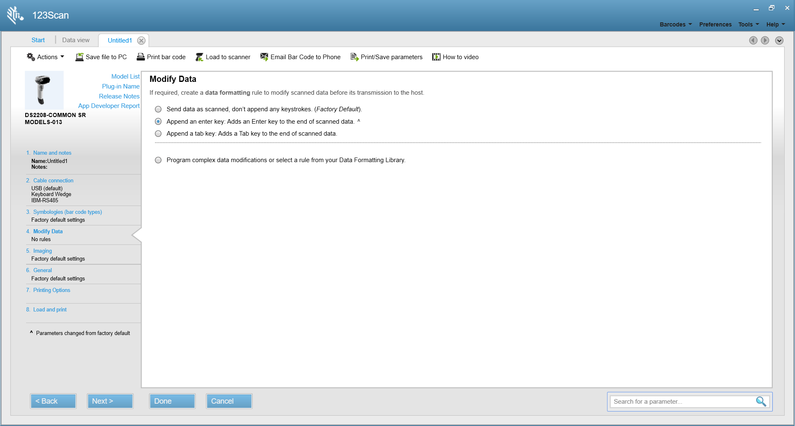795x426 pixels.
Task: Switch to the Data view tab
Action: (x=76, y=40)
